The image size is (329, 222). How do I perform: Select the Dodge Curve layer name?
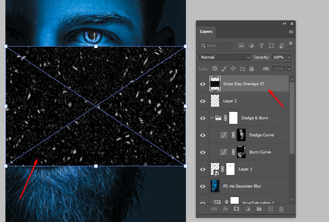(262, 135)
